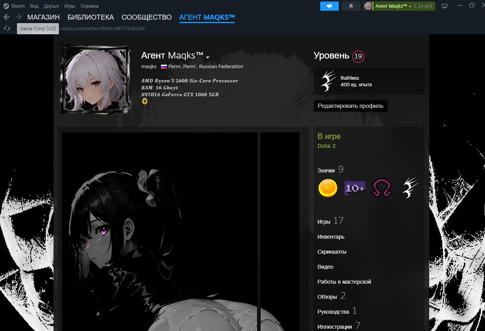Click the Steam logo icon in menu bar
Image resolution: width=485 pixels, height=331 pixels.
click(x=6, y=6)
